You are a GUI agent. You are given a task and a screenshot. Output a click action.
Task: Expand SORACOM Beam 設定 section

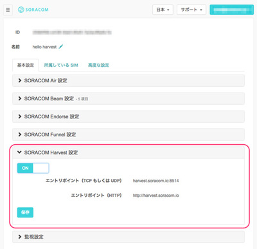click(128, 98)
